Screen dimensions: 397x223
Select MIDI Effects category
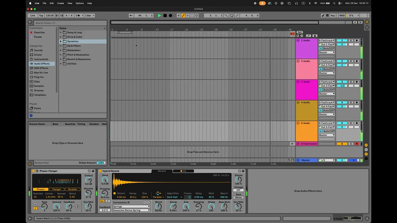click(x=41, y=68)
